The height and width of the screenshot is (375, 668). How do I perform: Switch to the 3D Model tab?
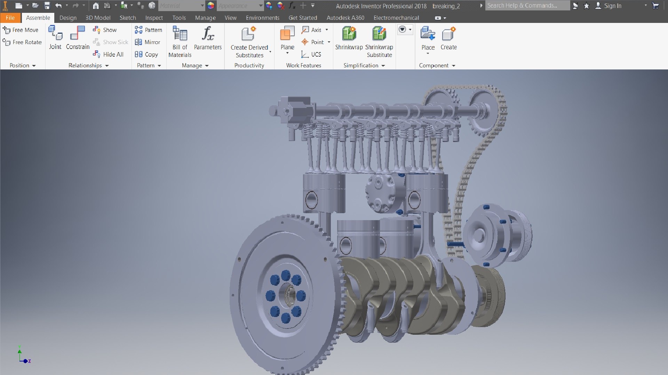tap(98, 18)
